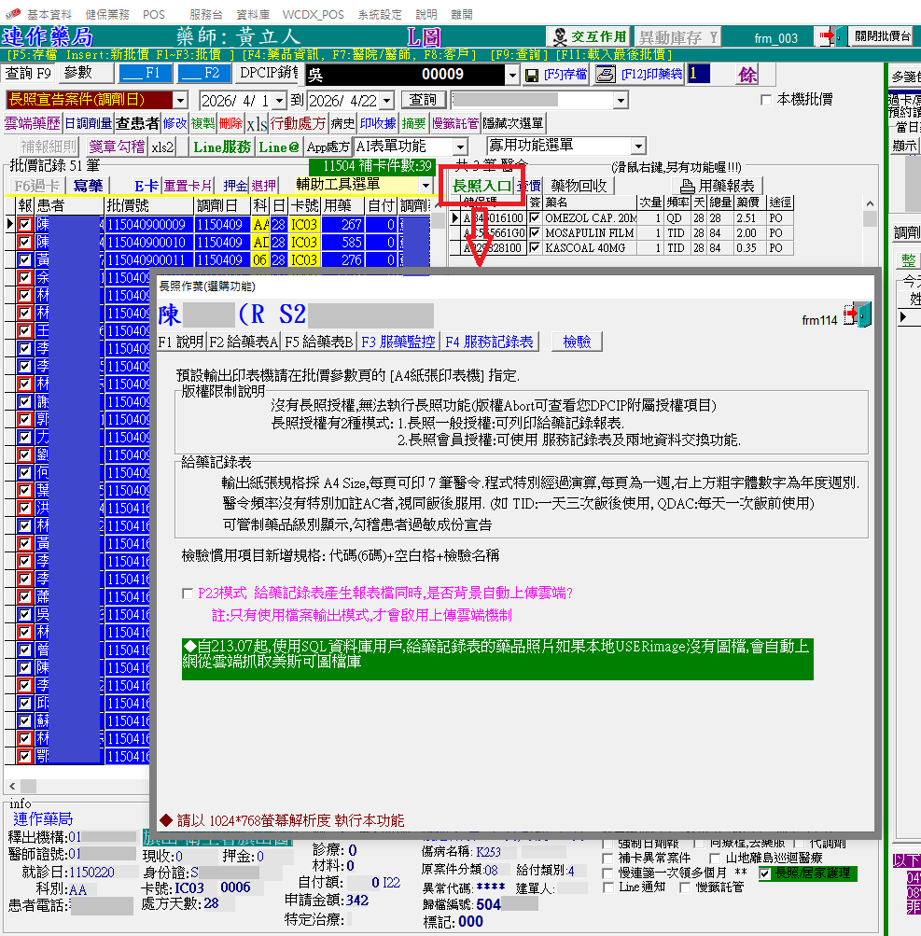The height and width of the screenshot is (936, 921).
Task: Open the 資料庫 menu
Action: click(x=253, y=14)
